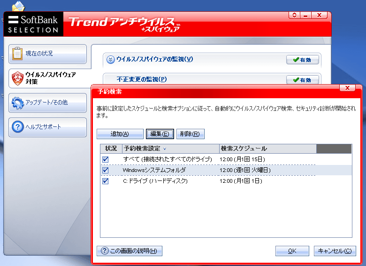Uncheck the C: ドライブ (ハードディスク) checkbox
This screenshot has height=266, width=366.
106,181
